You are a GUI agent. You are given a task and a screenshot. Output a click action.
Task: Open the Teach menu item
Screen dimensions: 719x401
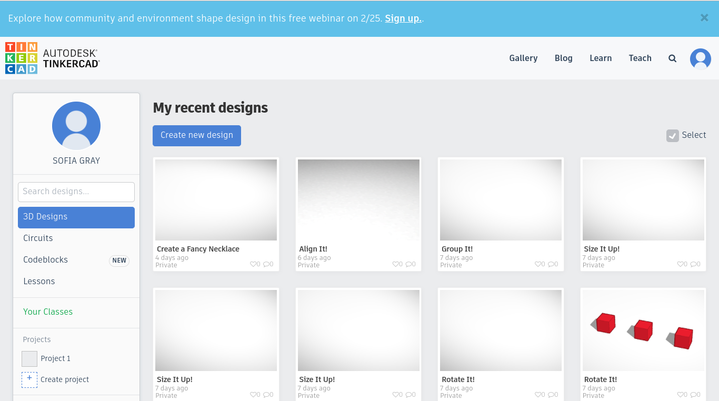point(640,58)
